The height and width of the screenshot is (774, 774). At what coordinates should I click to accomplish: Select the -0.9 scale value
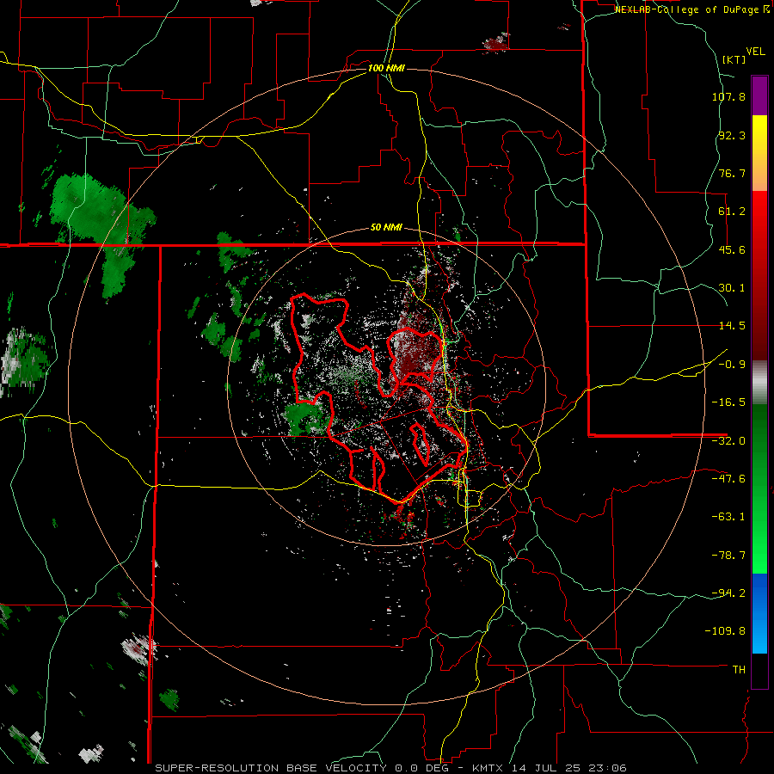pos(732,365)
